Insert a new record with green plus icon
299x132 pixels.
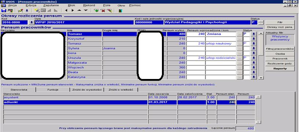[x=96, y=11]
